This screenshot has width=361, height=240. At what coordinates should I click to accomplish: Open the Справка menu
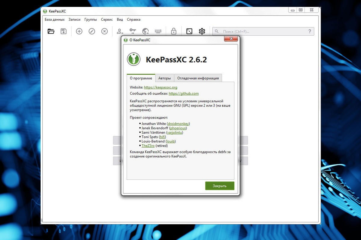[x=134, y=19]
